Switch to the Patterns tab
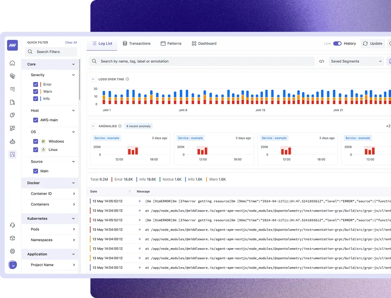 171,43
